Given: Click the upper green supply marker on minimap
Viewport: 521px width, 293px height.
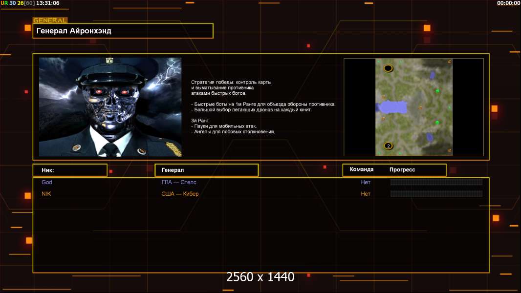Looking at the screenshot, I should click(437, 91).
